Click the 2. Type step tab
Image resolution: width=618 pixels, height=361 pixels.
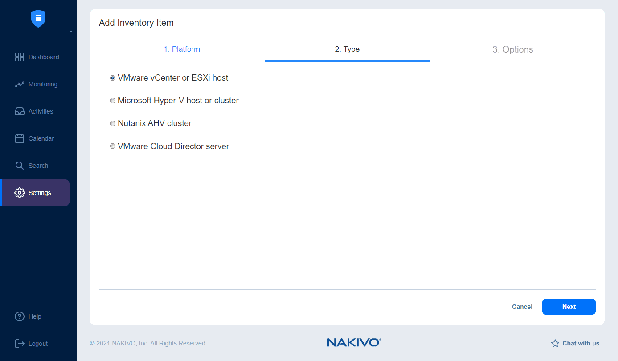347,49
